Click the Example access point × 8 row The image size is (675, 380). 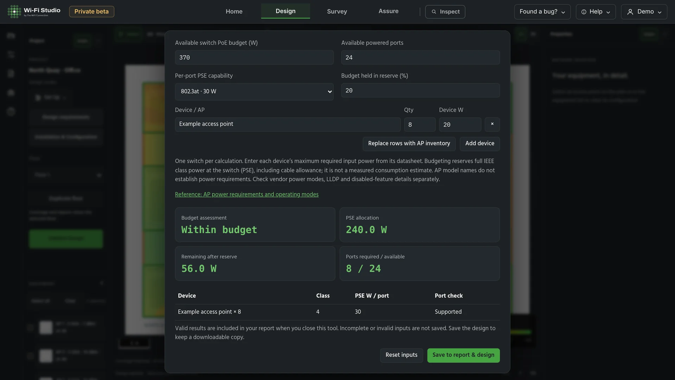click(337, 312)
